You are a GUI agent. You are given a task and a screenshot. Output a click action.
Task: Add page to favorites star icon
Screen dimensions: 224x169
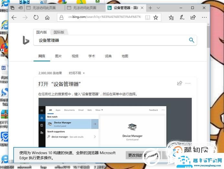[156, 17]
